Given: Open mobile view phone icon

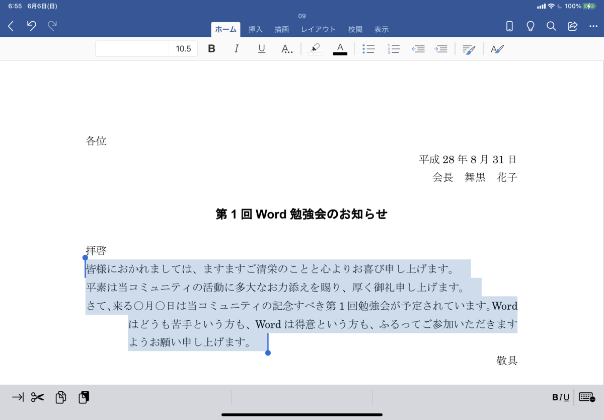Looking at the screenshot, I should pyautogui.click(x=509, y=26).
